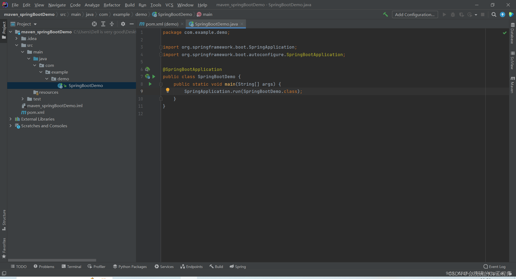Click the main breadcrumb in navigation bar
This screenshot has width=516, height=279.
[205, 15]
